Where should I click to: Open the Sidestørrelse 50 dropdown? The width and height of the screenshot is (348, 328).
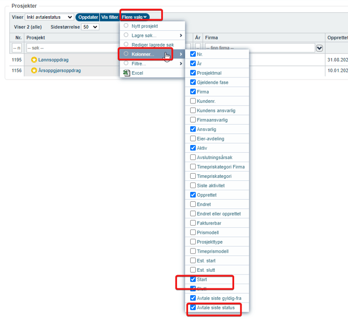pos(90,27)
